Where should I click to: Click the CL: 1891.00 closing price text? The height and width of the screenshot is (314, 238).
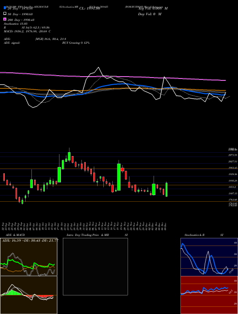(x=89, y=9)
